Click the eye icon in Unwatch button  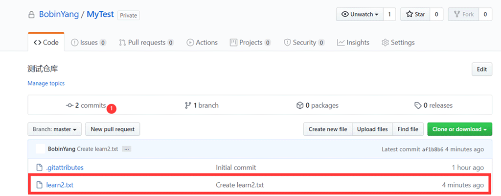click(x=345, y=14)
